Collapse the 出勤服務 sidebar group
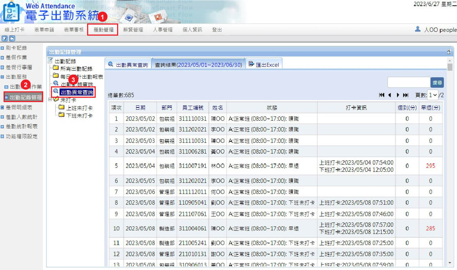The height and width of the screenshot is (270, 457). coord(2,77)
